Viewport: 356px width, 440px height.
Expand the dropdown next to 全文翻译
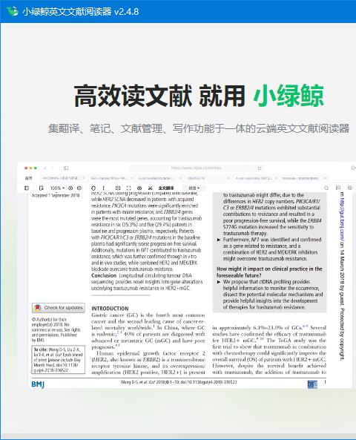(x=194, y=188)
